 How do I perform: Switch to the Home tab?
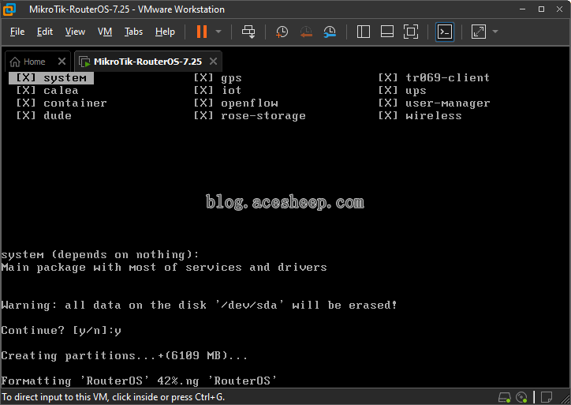pos(34,62)
